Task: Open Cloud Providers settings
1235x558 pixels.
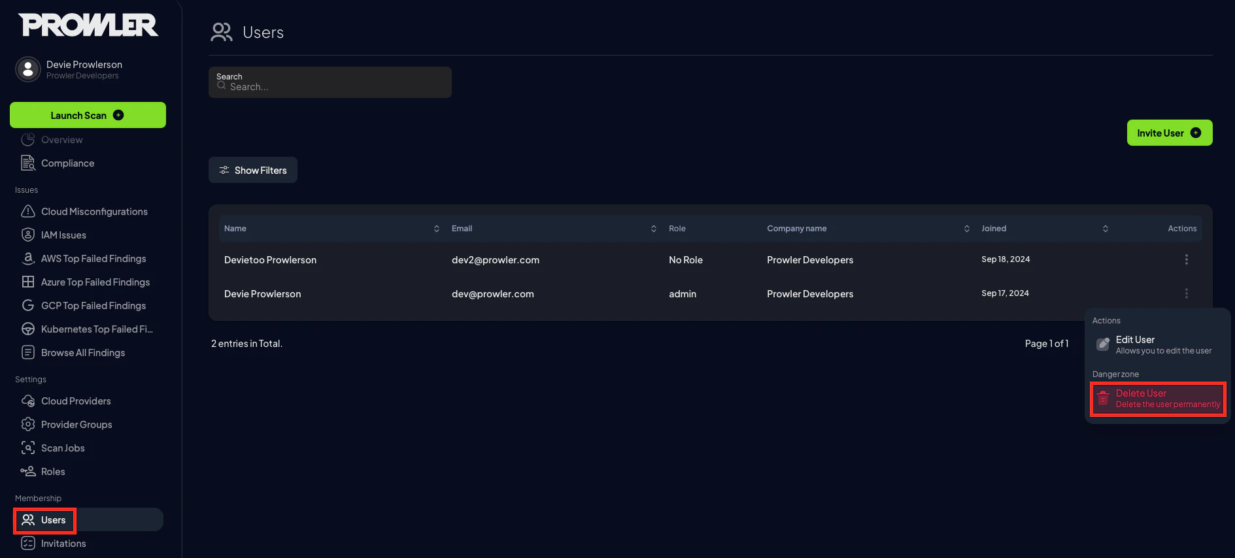Action: pyautogui.click(x=76, y=401)
